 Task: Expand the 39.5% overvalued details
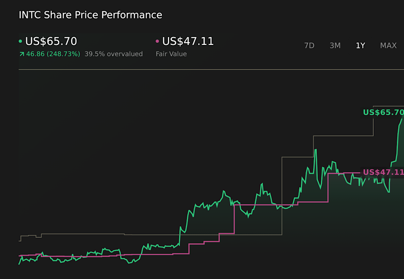[114, 54]
